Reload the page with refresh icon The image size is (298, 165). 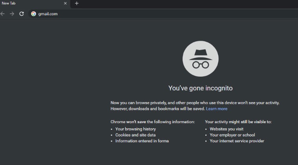(x=22, y=14)
